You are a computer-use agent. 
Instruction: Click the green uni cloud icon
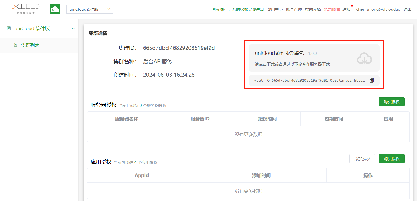pos(55,9)
